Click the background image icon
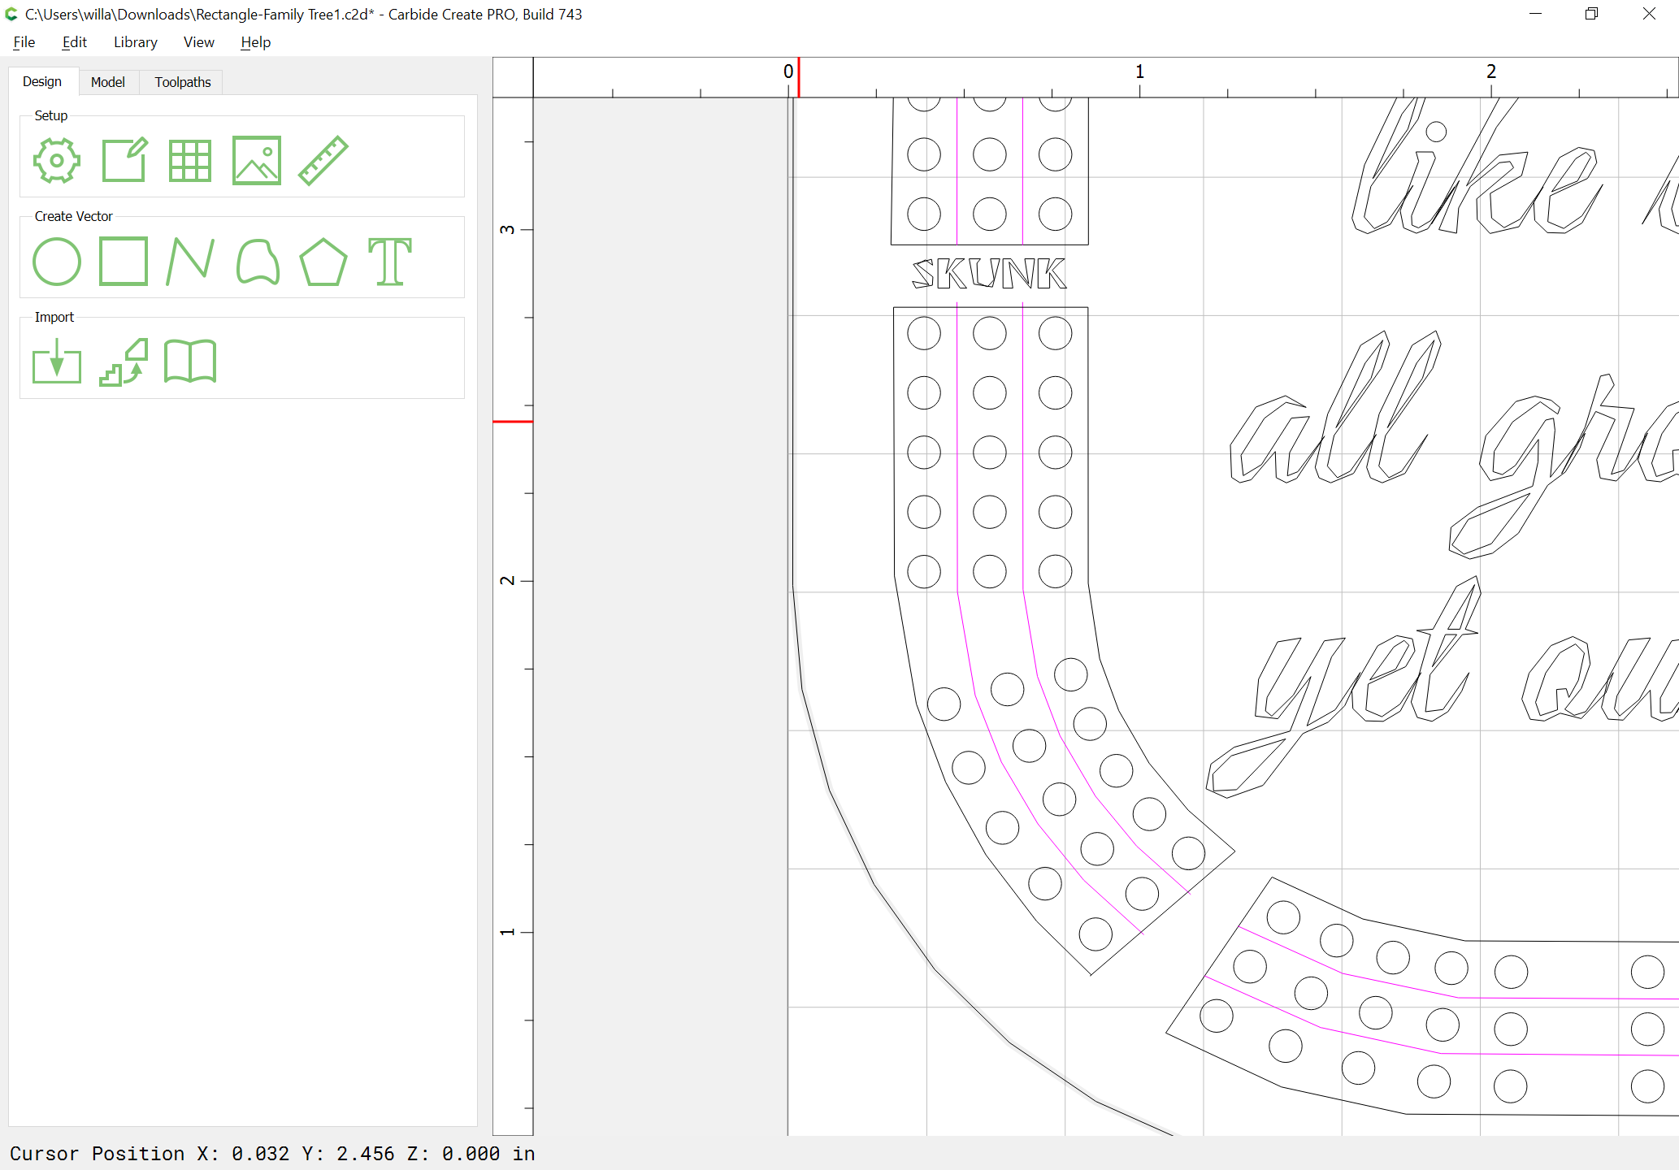1679x1170 pixels. pyautogui.click(x=257, y=160)
